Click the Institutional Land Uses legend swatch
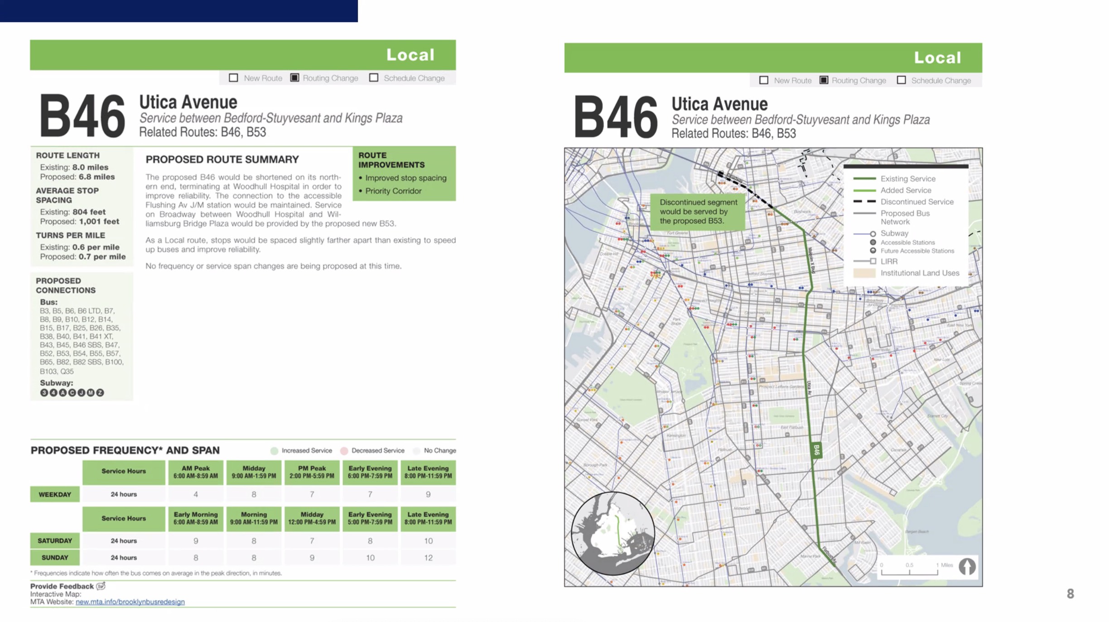 864,273
